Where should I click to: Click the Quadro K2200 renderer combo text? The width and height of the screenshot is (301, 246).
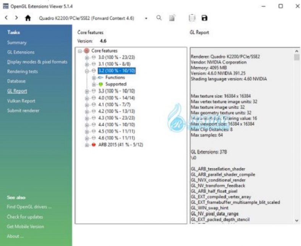coord(87,18)
